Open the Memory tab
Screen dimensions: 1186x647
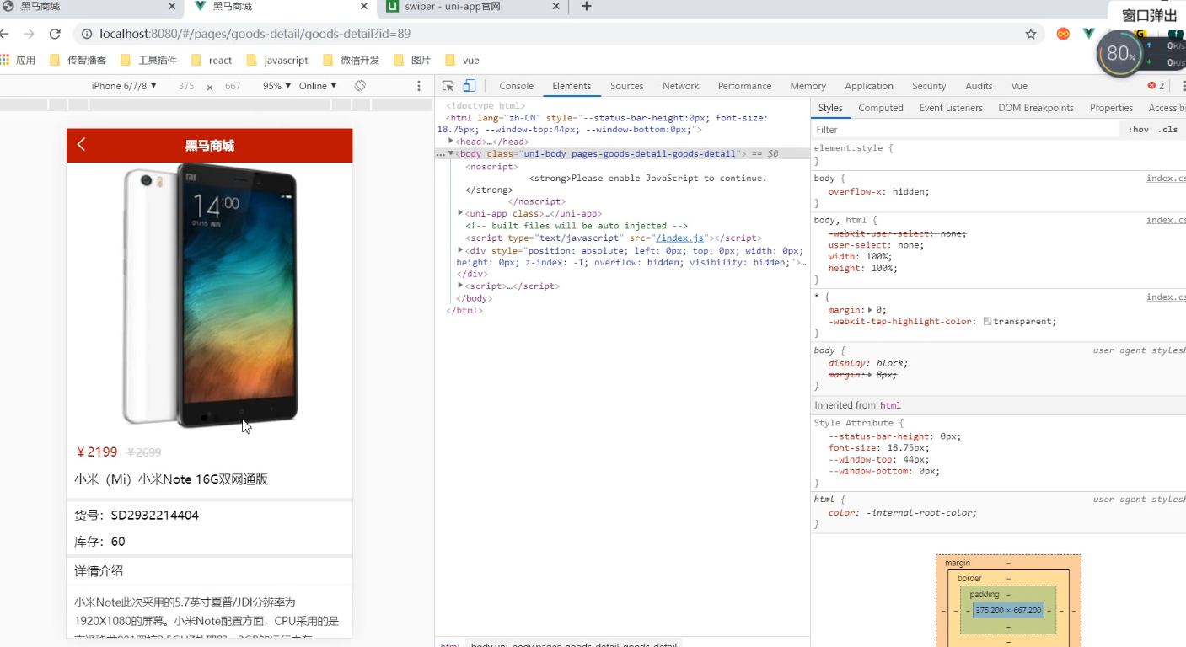[808, 86]
